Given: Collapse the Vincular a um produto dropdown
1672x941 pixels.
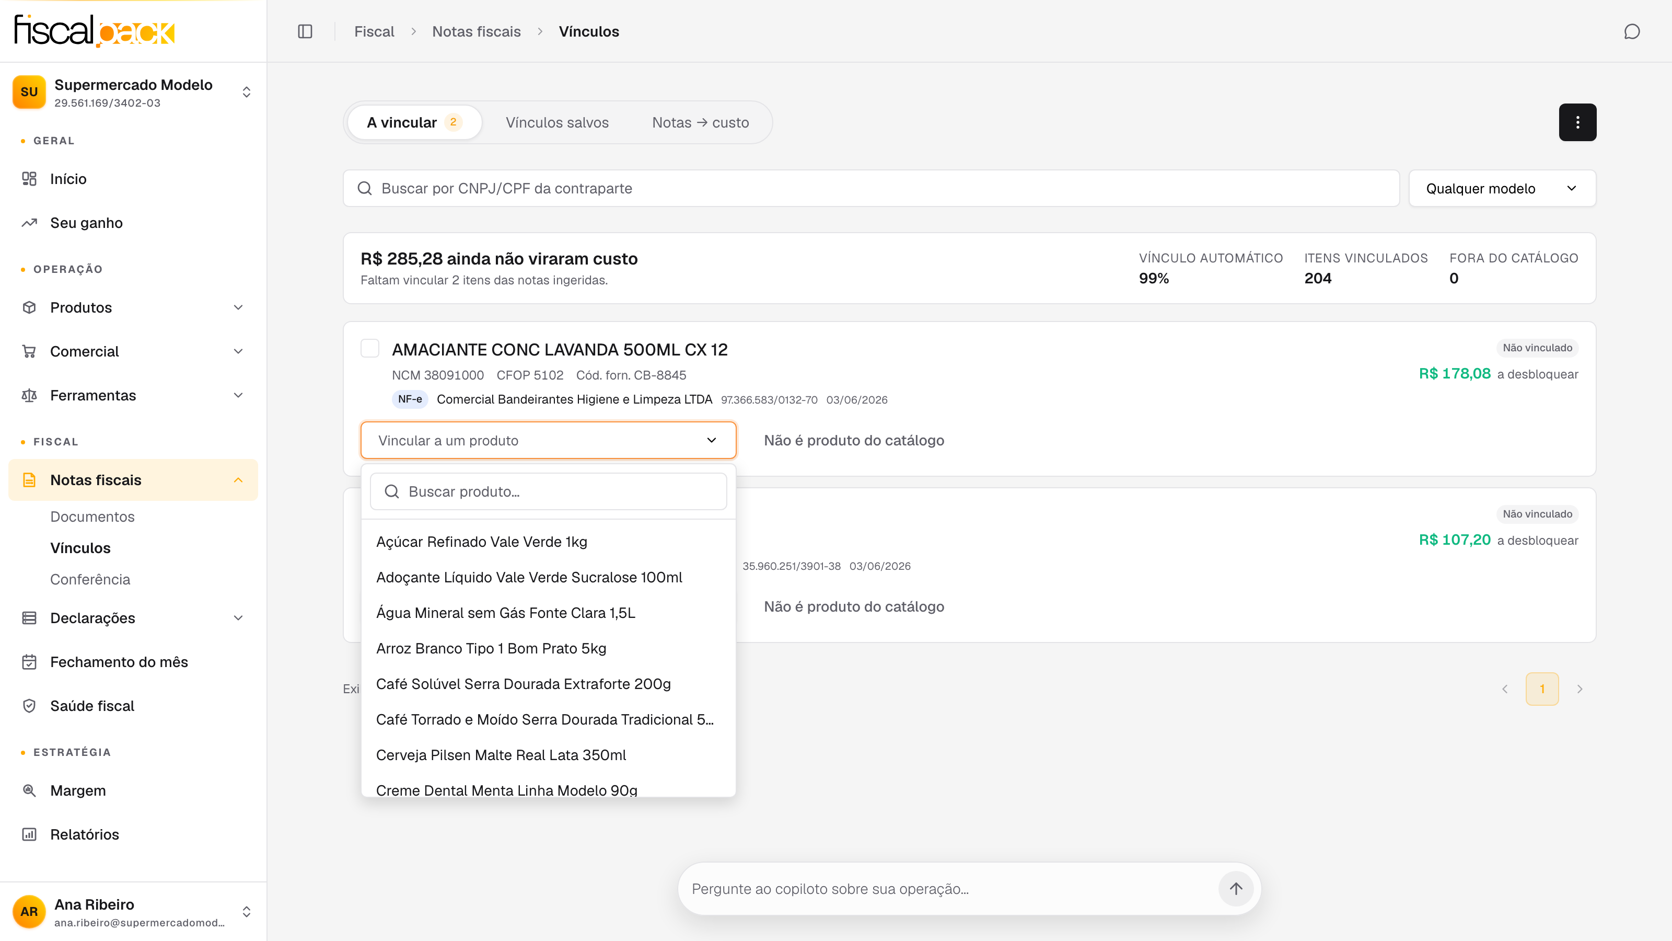Looking at the screenshot, I should [x=548, y=440].
